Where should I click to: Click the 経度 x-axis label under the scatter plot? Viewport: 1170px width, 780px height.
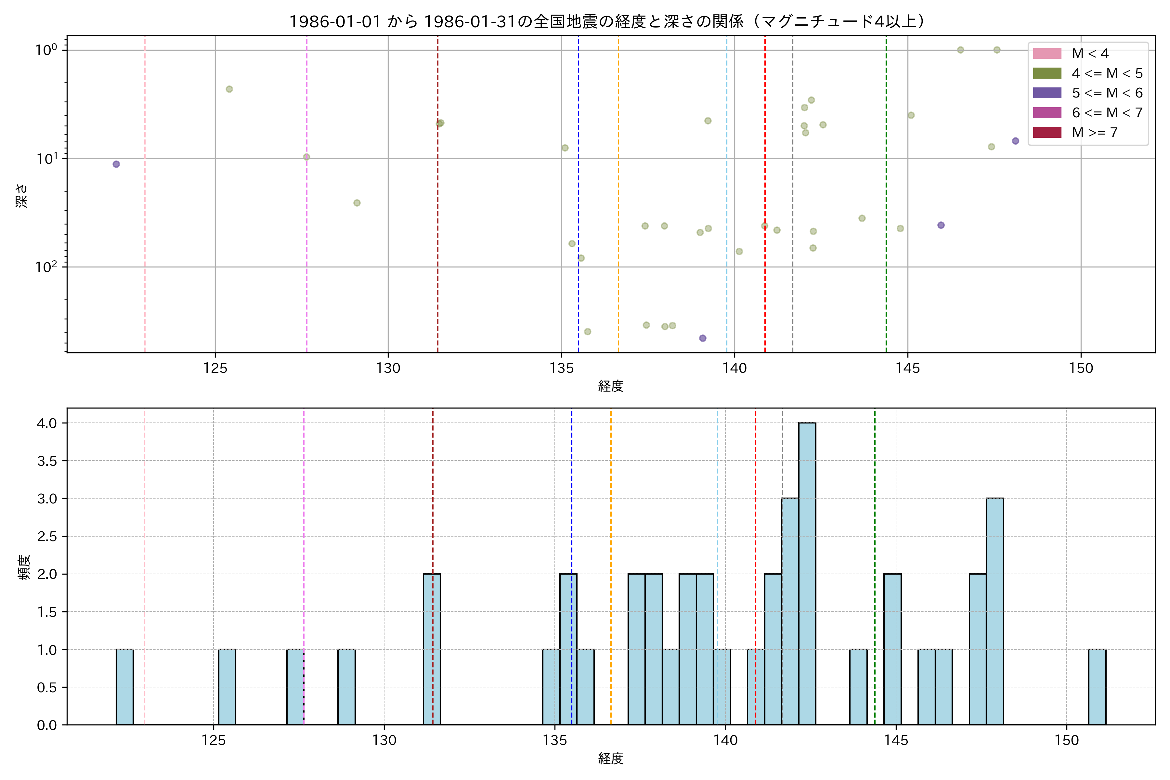[x=610, y=386]
